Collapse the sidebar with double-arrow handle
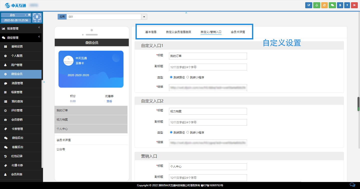360x189 pixels. (44, 82)
